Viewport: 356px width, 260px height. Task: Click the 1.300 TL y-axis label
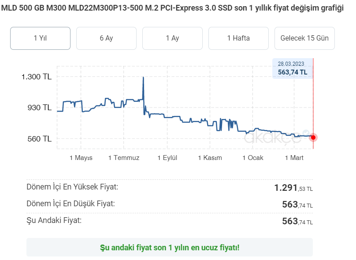[x=36, y=77]
